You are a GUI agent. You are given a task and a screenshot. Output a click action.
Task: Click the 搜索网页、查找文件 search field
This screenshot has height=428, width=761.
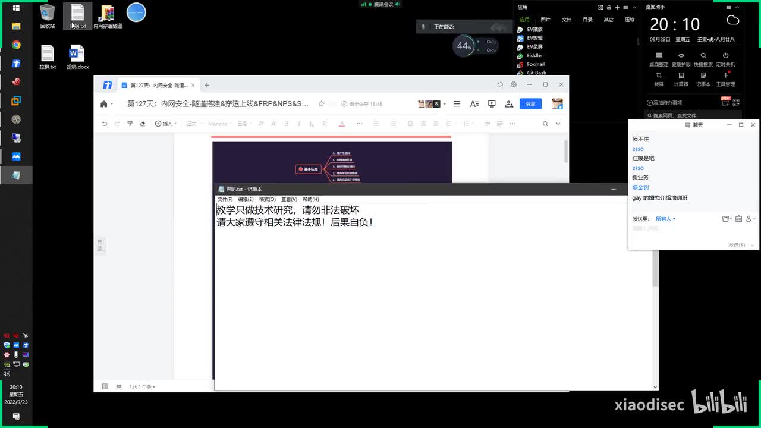pyautogui.click(x=693, y=115)
